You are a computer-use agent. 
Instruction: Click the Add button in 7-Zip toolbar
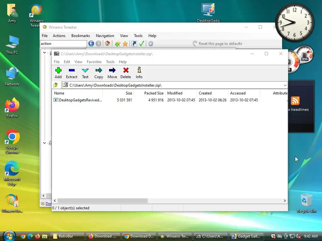pyautogui.click(x=58, y=73)
